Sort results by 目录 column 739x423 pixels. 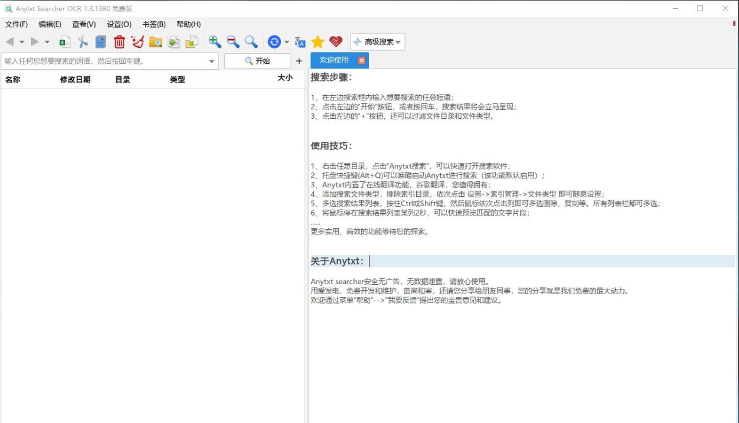(123, 79)
